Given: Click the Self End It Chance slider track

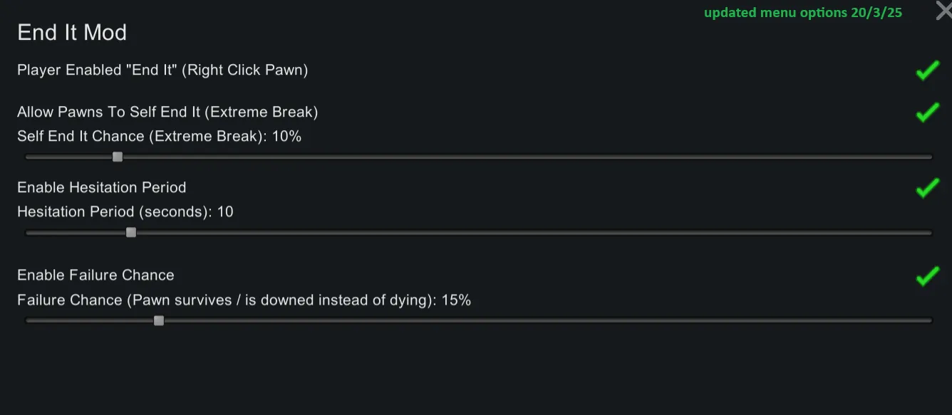Looking at the screenshot, I should pos(499,157).
